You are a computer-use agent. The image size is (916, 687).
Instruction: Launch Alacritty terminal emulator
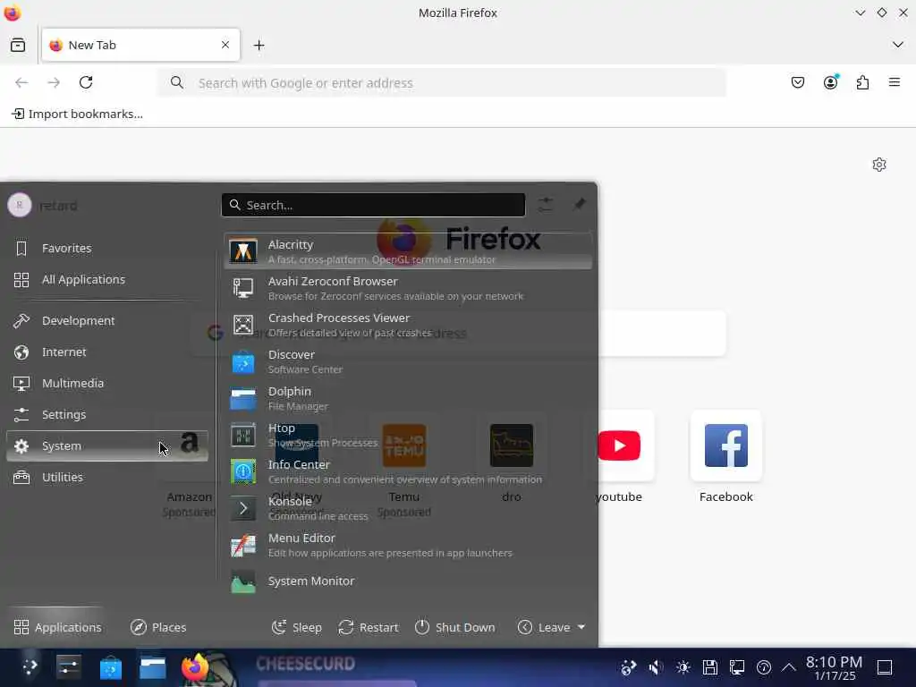(x=408, y=251)
